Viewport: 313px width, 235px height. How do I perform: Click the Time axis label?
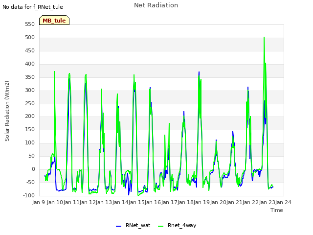pos(277,210)
